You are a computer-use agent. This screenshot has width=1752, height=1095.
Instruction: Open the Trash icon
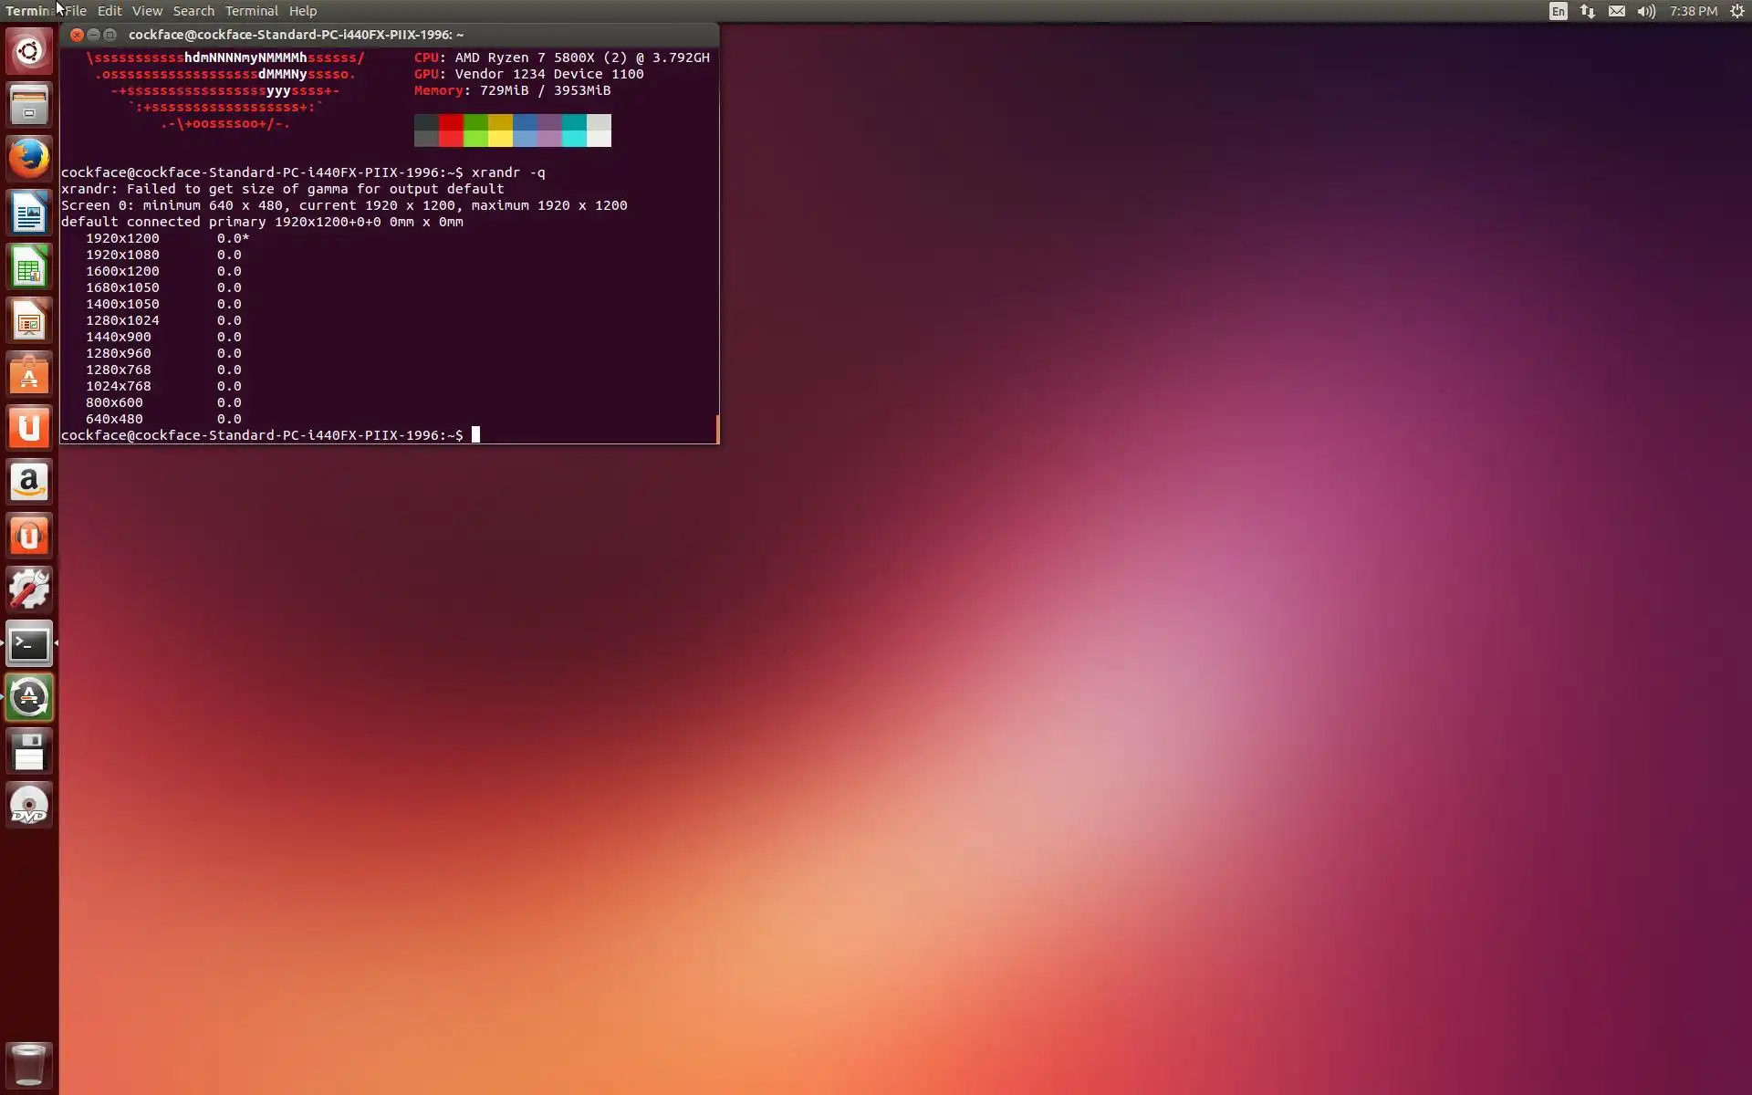point(29,1064)
